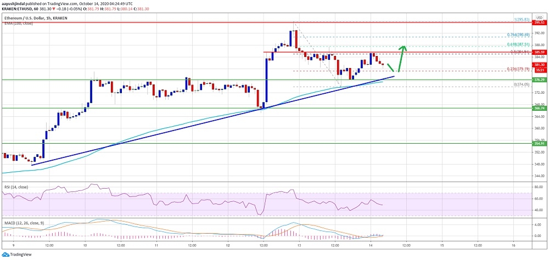Select Fibonacci level 0.5(384.94) label
Screen dimensions: 549x260
(x=520, y=52)
